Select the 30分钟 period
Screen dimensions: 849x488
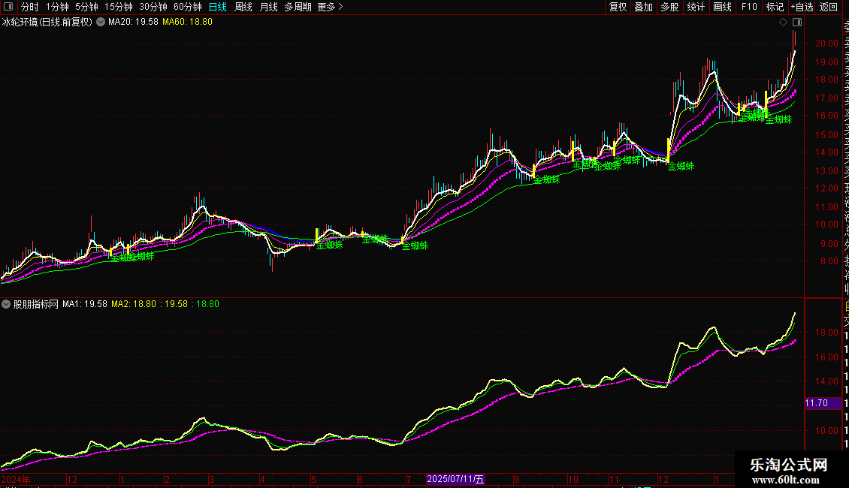point(153,7)
